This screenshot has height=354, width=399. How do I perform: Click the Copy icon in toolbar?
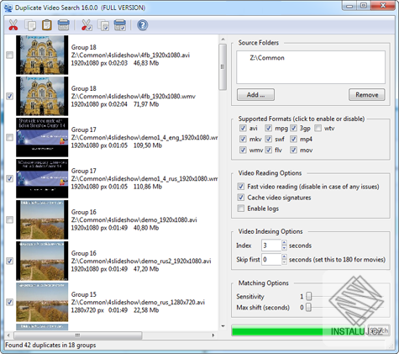(30, 25)
